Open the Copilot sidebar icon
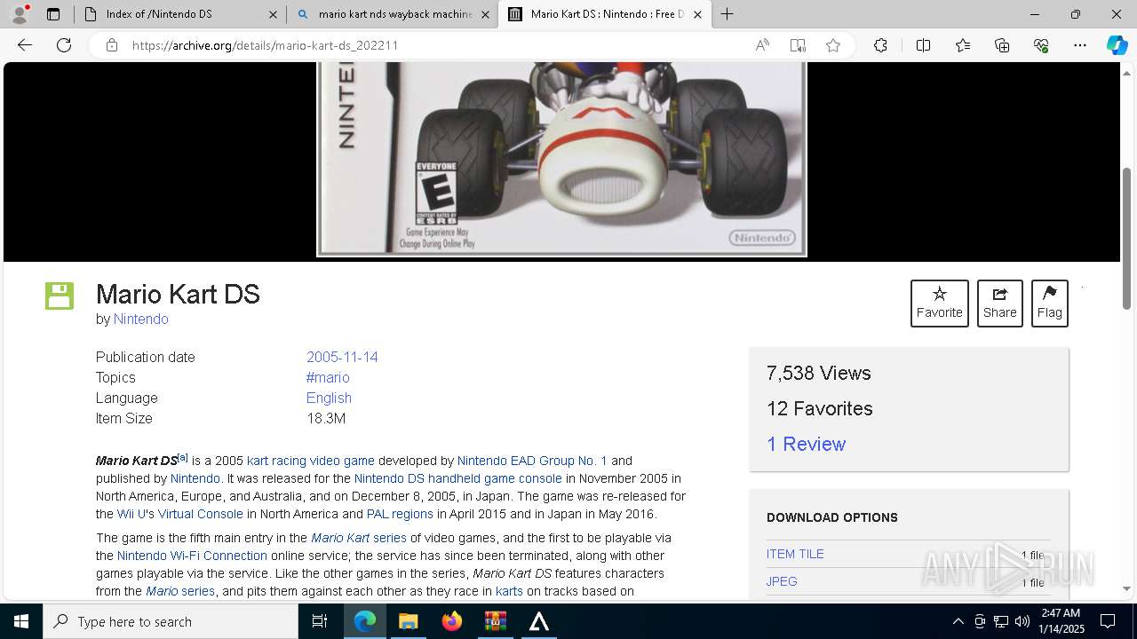This screenshot has height=639, width=1137. click(1117, 45)
